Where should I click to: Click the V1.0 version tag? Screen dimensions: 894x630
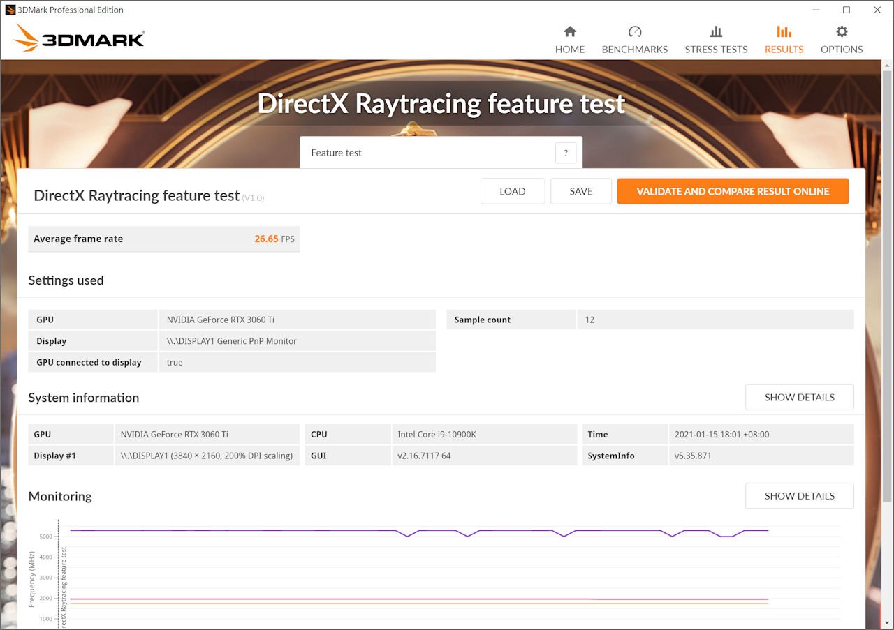[254, 198]
